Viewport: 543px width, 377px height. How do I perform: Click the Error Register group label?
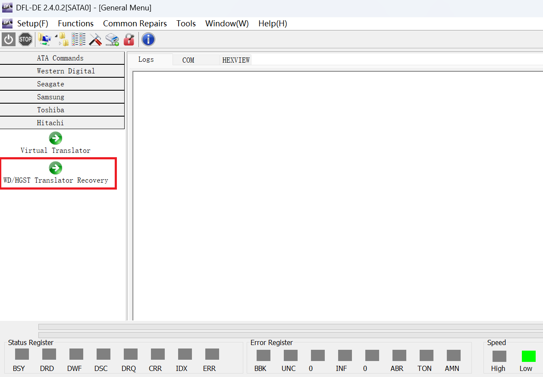[x=272, y=342]
